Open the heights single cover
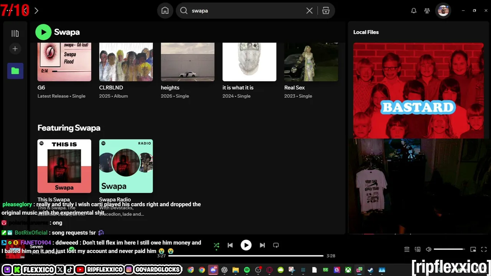The width and height of the screenshot is (491, 276). point(188,62)
